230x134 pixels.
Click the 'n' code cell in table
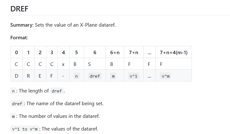(x=76, y=76)
